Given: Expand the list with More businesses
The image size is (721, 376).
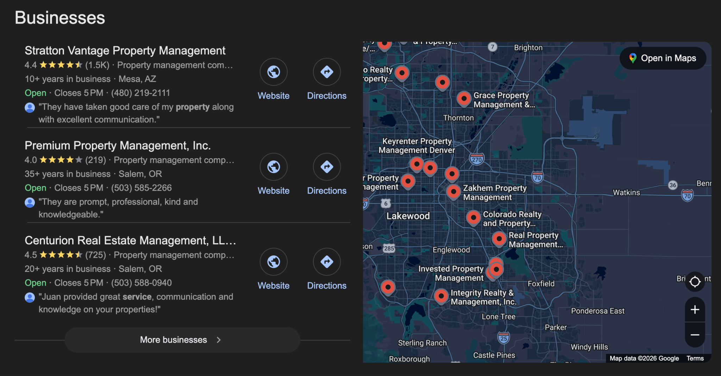Looking at the screenshot, I should [x=182, y=340].
